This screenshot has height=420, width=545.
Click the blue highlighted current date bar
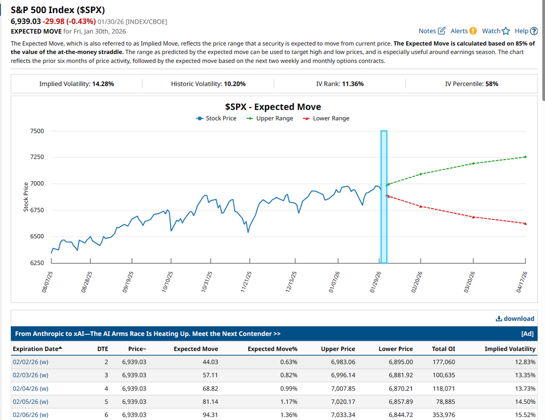384,197
